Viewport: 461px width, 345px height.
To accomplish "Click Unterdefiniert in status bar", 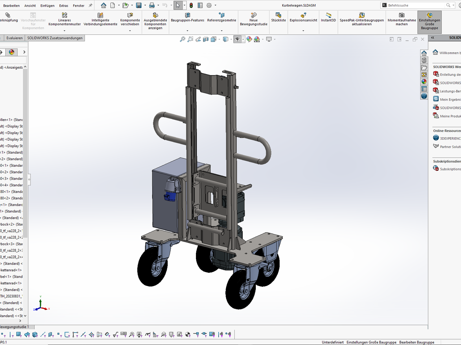I will click(333, 342).
